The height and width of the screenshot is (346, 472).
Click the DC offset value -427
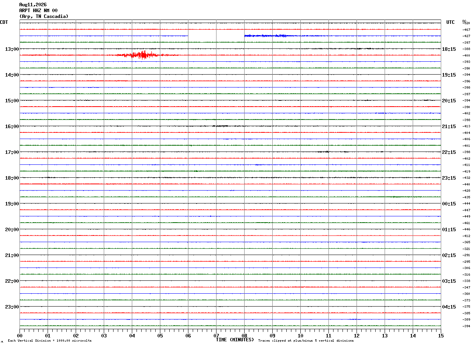pos(466,36)
